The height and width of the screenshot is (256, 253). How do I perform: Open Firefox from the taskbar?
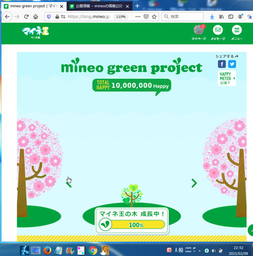pos(47,250)
